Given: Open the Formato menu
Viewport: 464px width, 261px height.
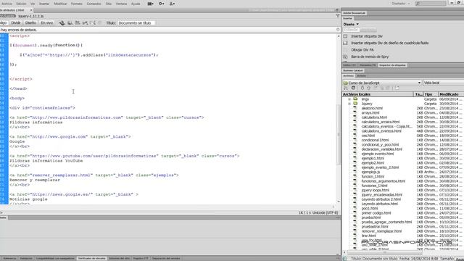Looking at the screenshot, I should tap(77, 4).
